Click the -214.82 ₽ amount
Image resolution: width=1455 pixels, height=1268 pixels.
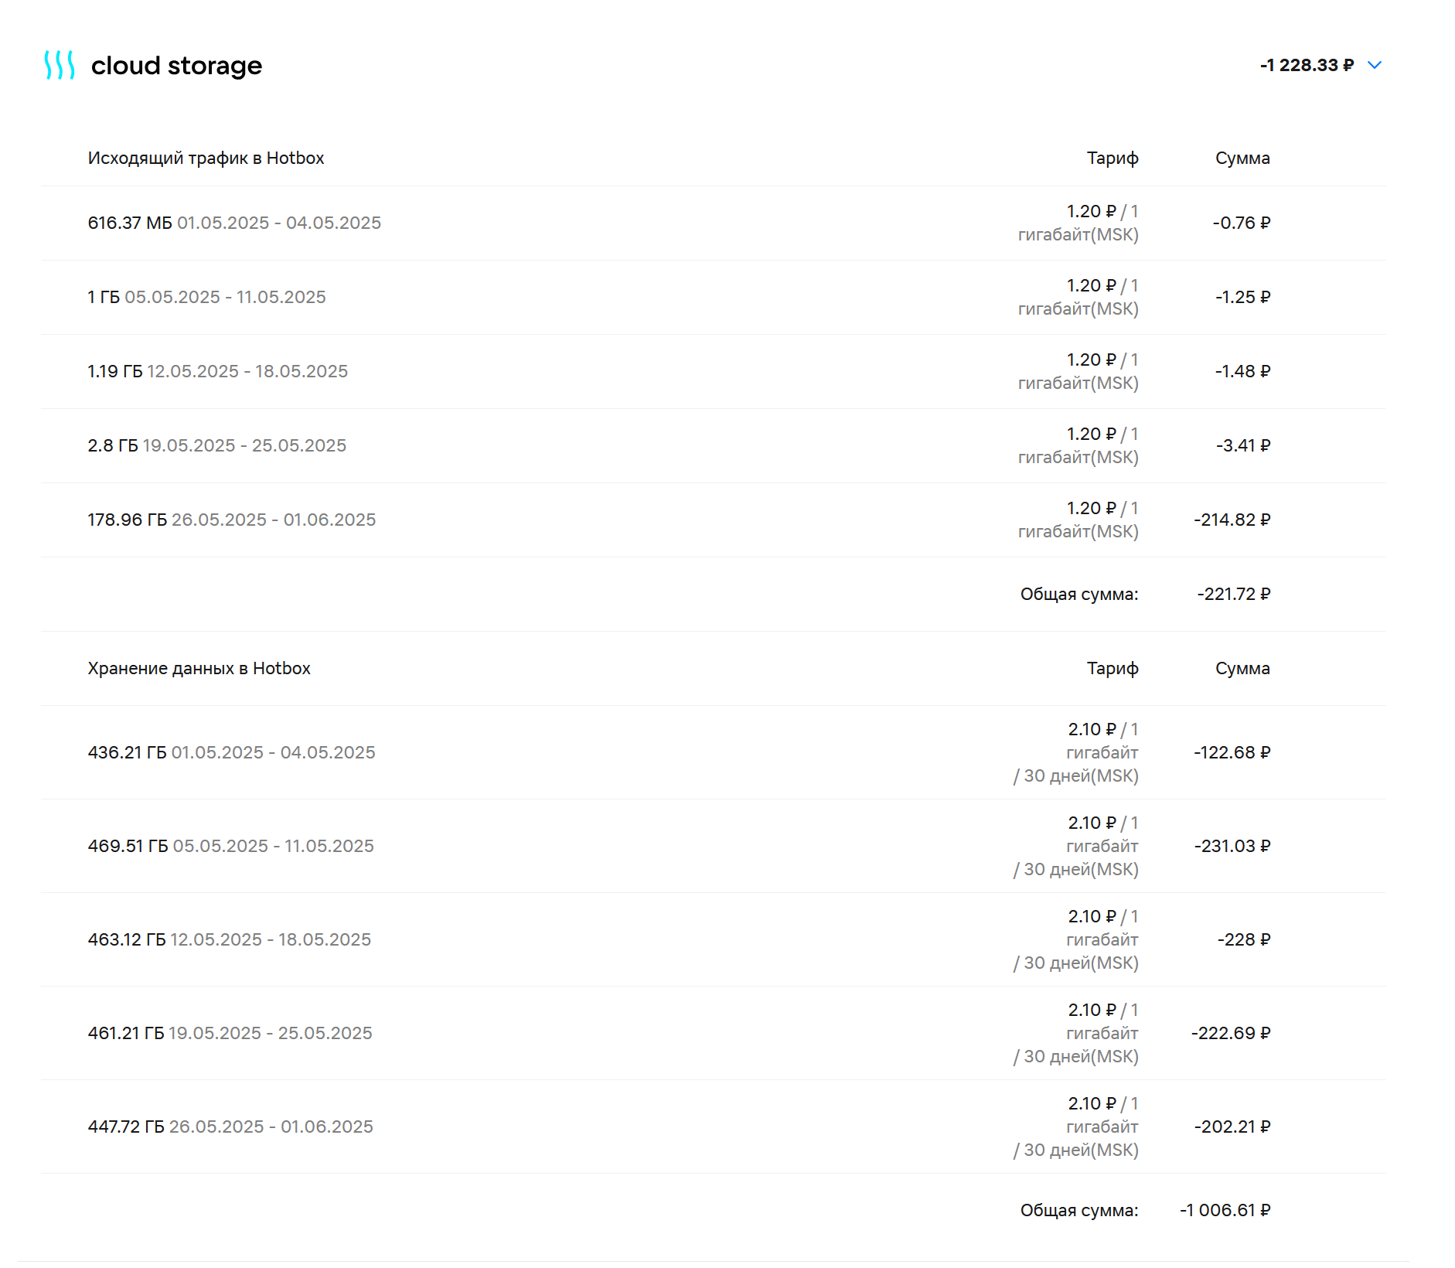(x=1232, y=520)
